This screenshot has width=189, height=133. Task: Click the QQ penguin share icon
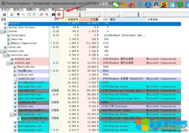pos(156,5)
